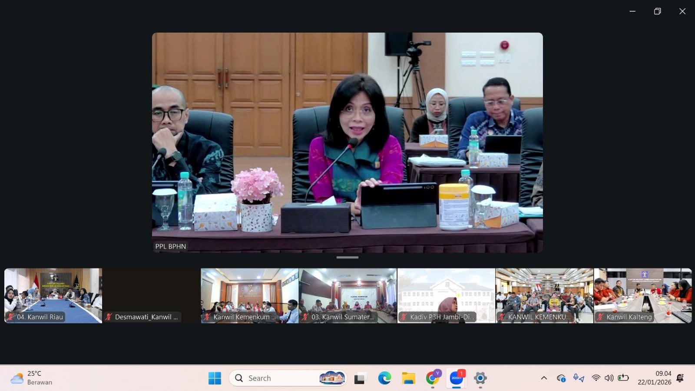Open Wi-Fi network status icon
The width and height of the screenshot is (695, 391).
tap(596, 378)
